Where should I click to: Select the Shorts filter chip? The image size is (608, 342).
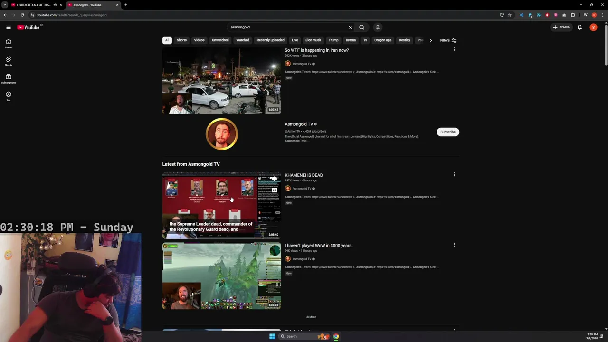tap(181, 40)
